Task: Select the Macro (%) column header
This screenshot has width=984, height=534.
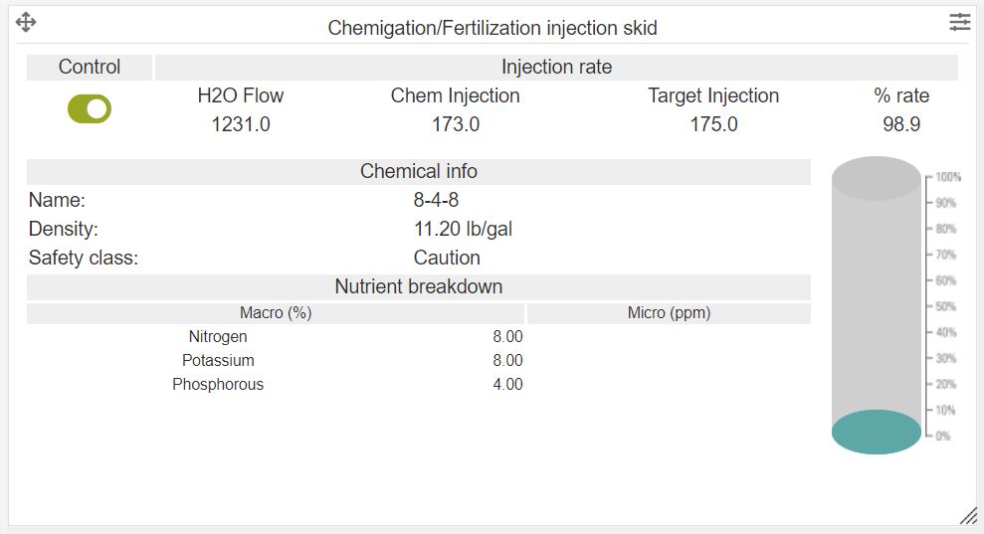Action: point(276,313)
